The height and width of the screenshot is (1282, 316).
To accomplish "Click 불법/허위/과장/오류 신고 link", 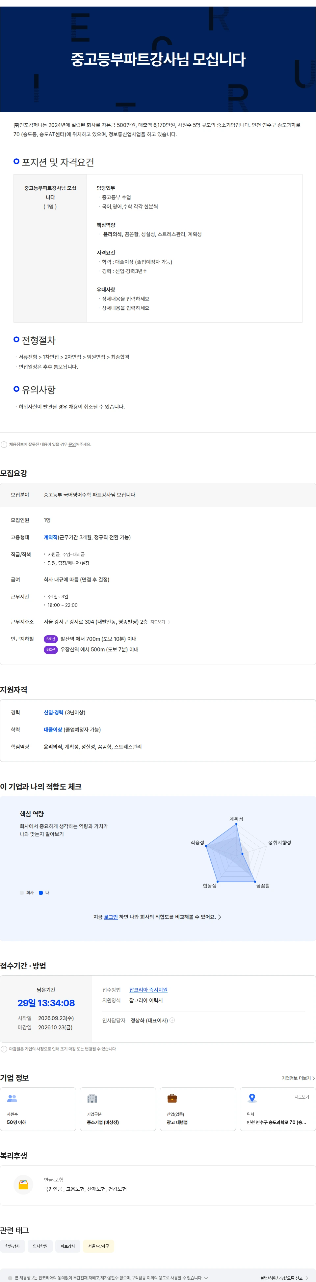I will coord(281,1277).
